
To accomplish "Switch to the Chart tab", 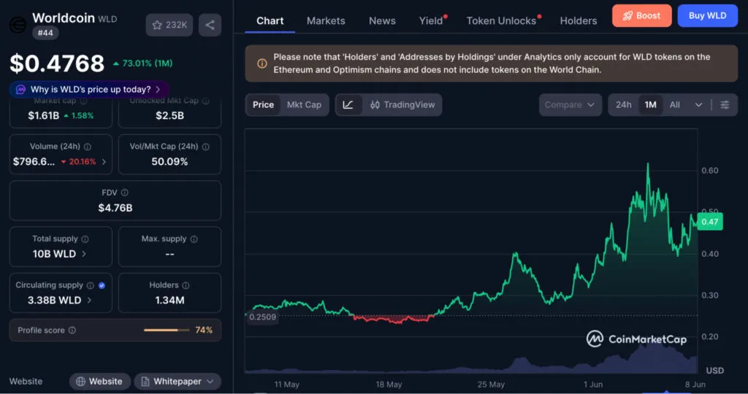I will pos(270,21).
